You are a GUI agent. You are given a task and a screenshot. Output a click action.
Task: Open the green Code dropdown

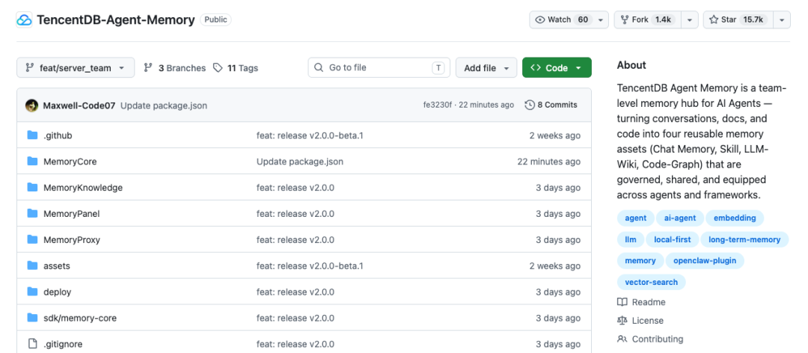pos(557,67)
